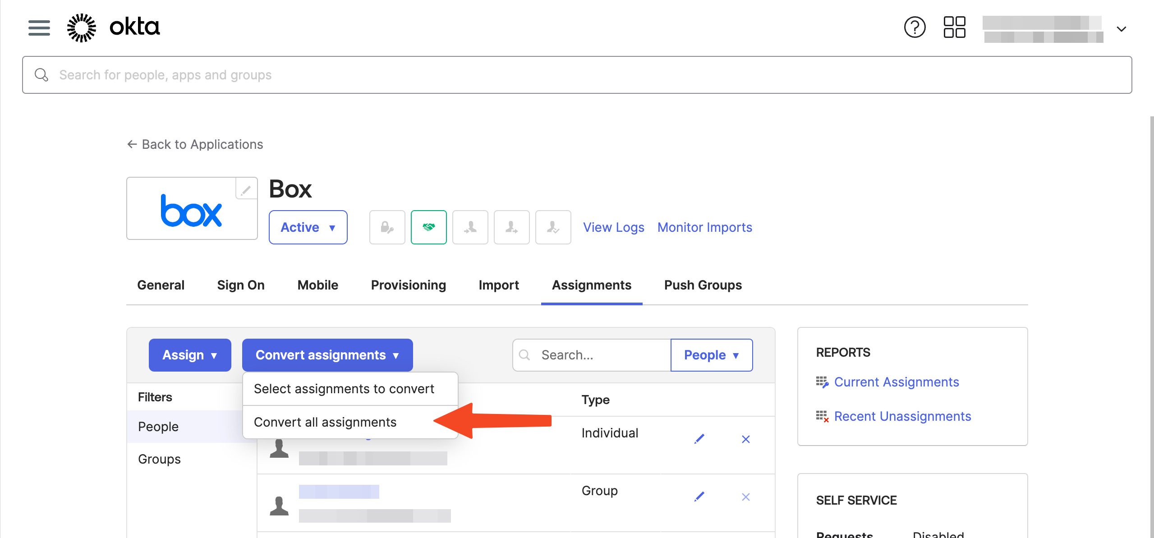Choose Convert all assignments
Image resolution: width=1154 pixels, height=538 pixels.
[350, 422]
